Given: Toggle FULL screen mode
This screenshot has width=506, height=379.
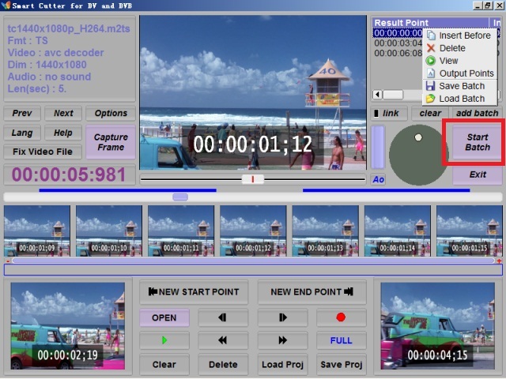Looking at the screenshot, I should click(341, 340).
